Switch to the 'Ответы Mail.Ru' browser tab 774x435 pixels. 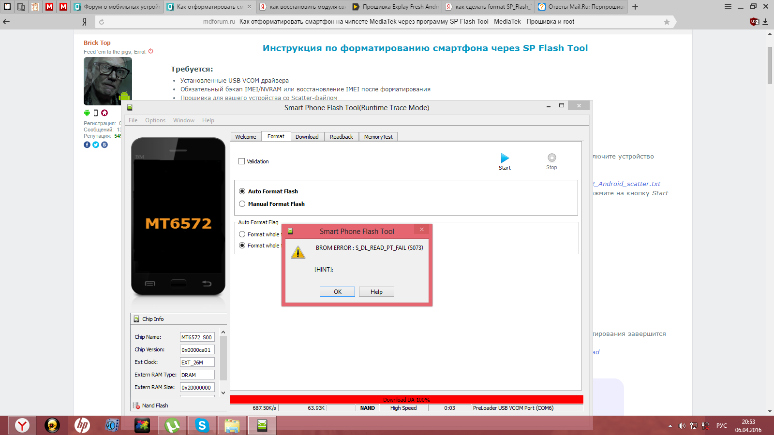[581, 7]
